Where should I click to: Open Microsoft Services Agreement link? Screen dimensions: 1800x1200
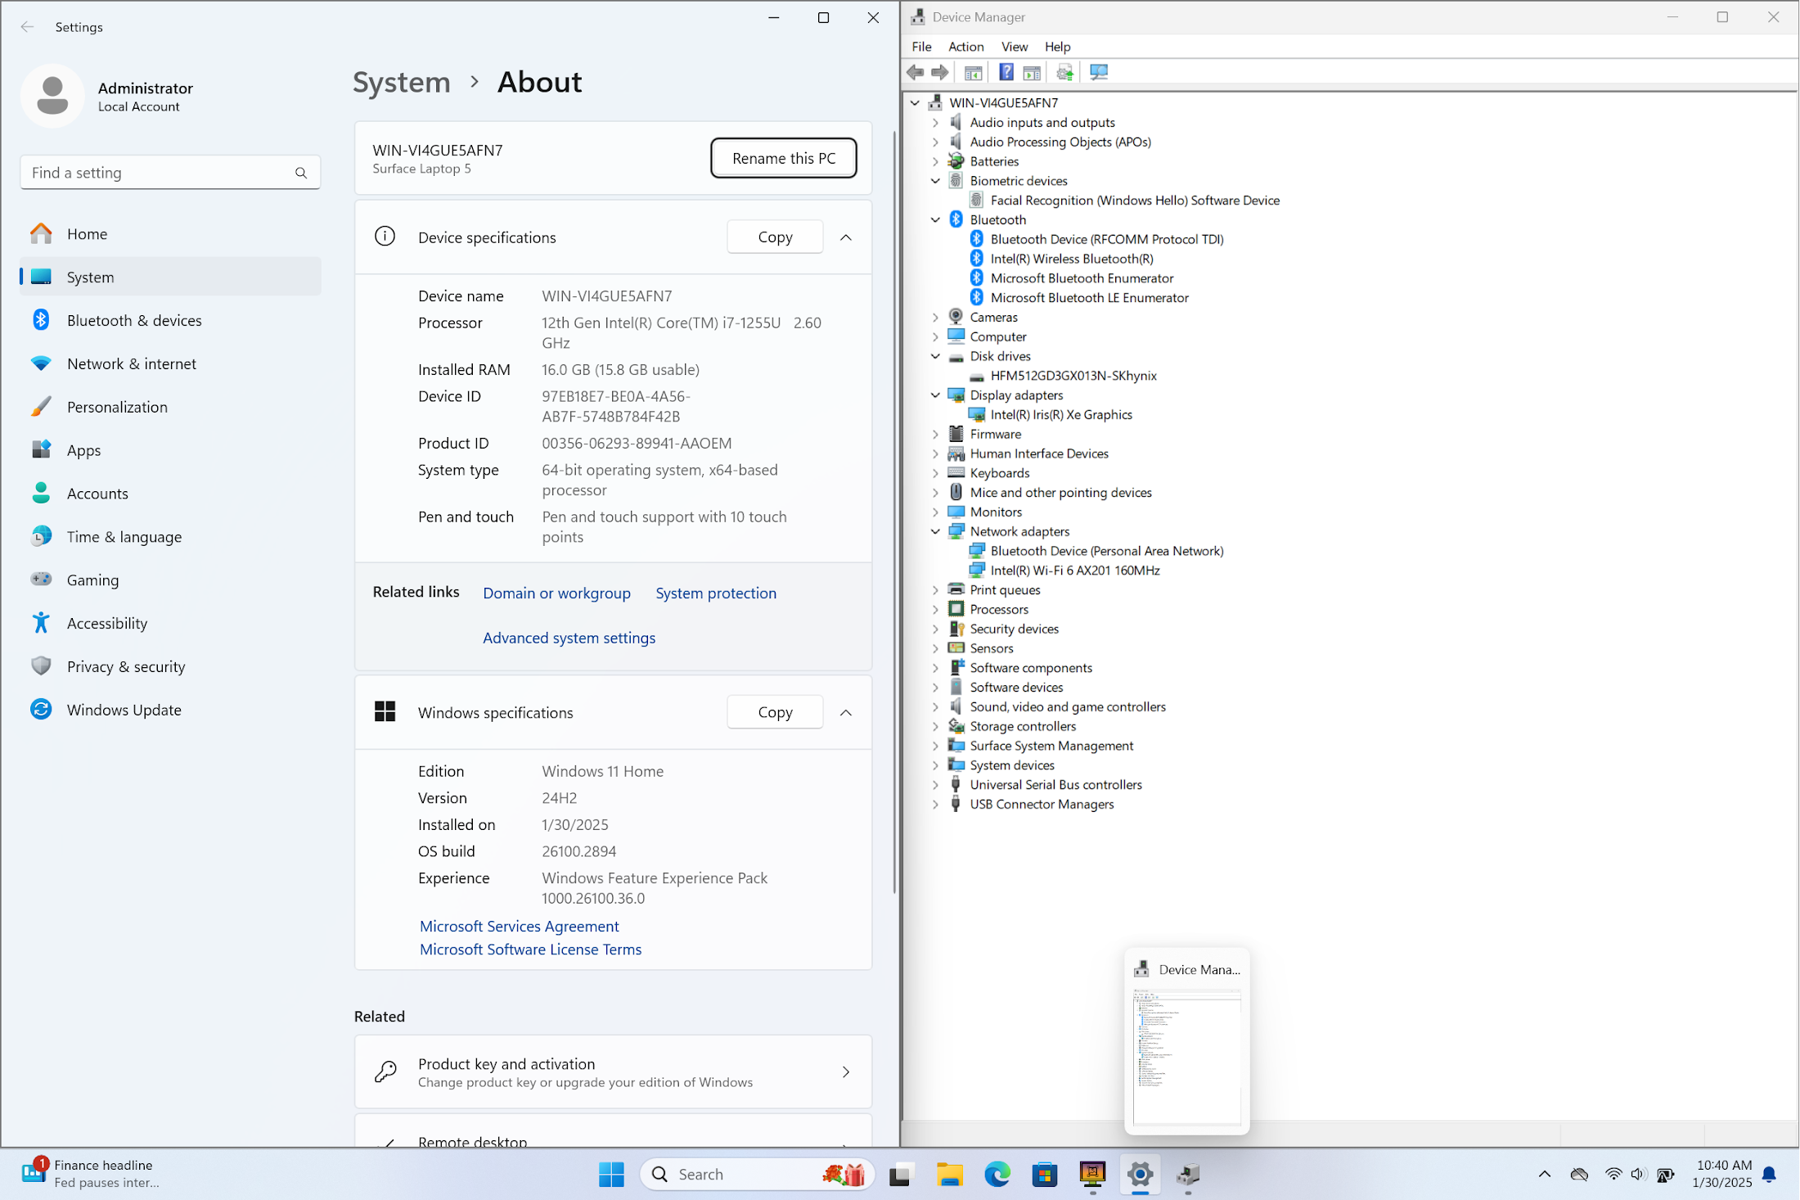tap(519, 927)
